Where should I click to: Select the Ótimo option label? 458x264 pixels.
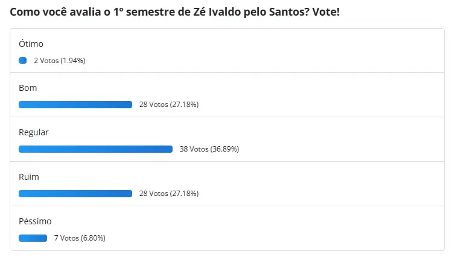point(31,44)
